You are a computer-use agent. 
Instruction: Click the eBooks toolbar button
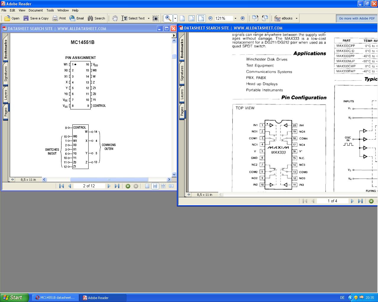point(284,18)
